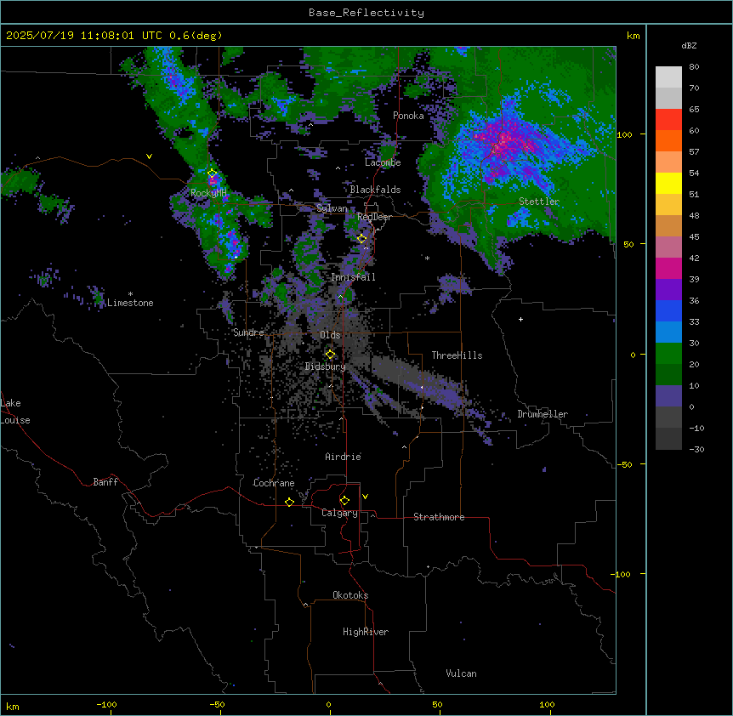
Task: Pick the red 60-65 dBZ legend swatch
Action: [x=668, y=120]
